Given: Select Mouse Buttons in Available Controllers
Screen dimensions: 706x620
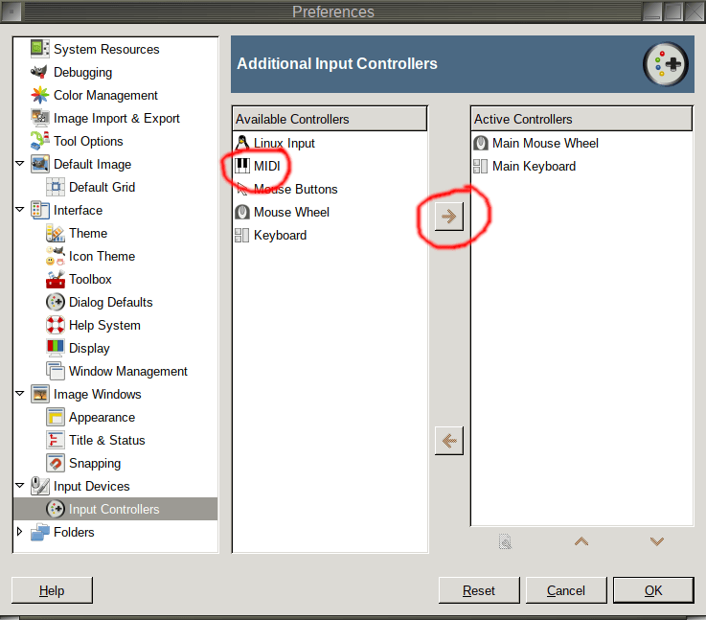Looking at the screenshot, I should click(330, 189).
